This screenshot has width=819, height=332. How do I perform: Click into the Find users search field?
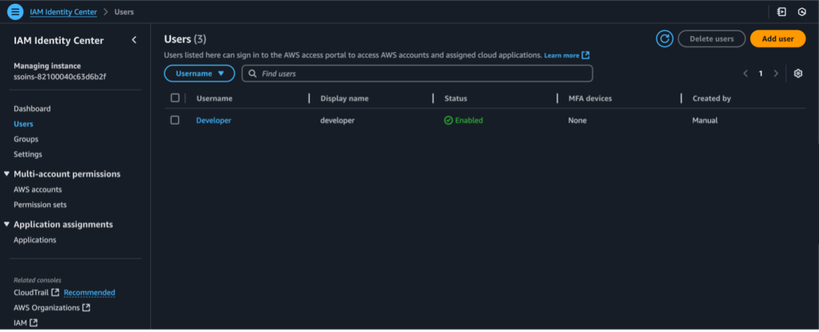point(417,74)
